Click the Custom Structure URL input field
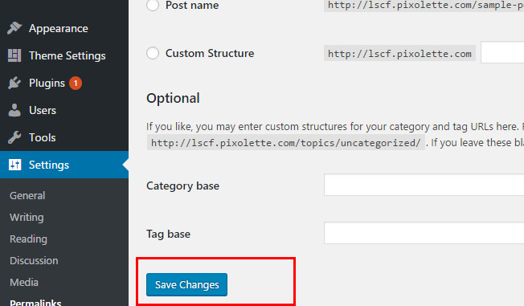The height and width of the screenshot is (306, 524). [x=502, y=52]
